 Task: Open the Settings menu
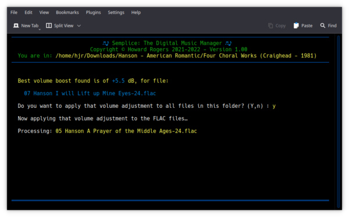pyautogui.click(x=116, y=12)
